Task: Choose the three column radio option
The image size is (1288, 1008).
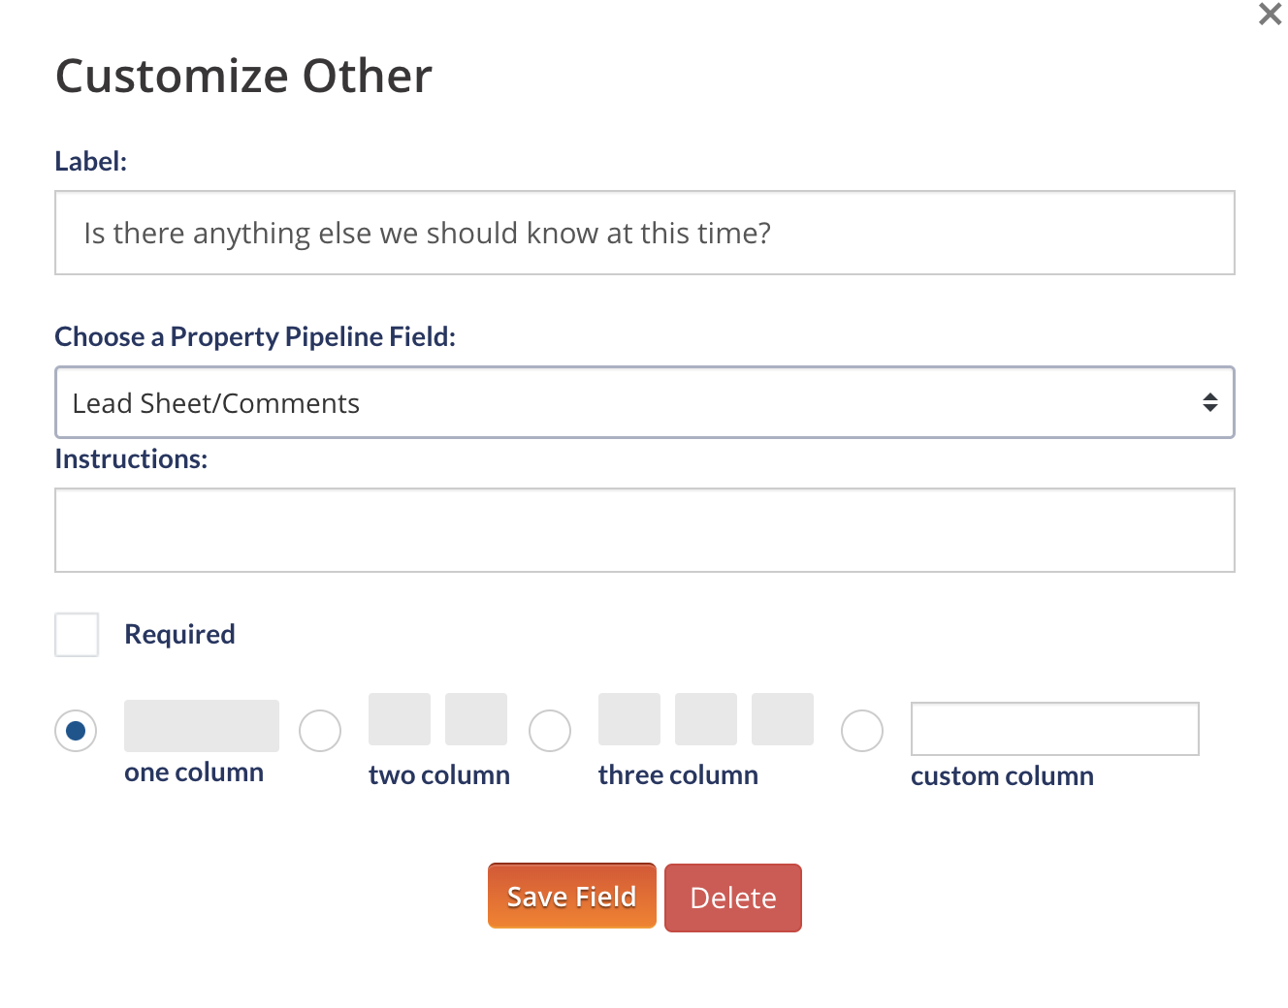Action: (x=550, y=731)
